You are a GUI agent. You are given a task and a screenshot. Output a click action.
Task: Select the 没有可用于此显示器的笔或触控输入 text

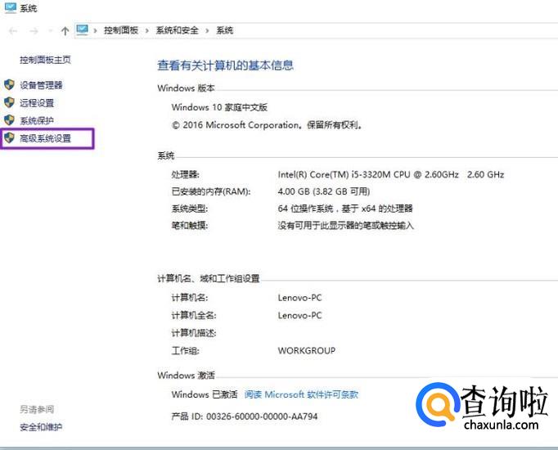[x=345, y=226]
